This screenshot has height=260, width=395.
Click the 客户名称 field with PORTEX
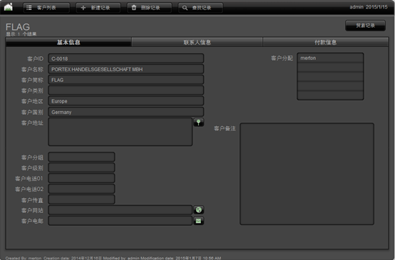click(126, 69)
